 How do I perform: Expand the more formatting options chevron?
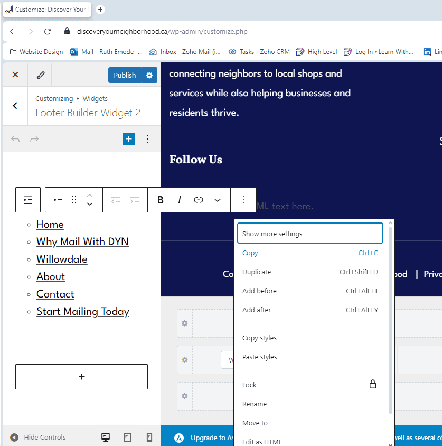coord(218,200)
